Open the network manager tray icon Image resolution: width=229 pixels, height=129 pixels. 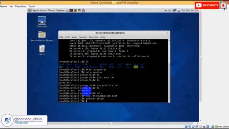[x=174, y=10]
